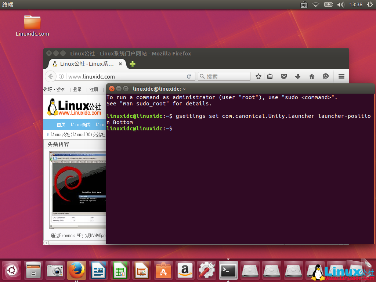
Task: Click the terminal window title linuxidc@linuxidc
Action: [159, 89]
